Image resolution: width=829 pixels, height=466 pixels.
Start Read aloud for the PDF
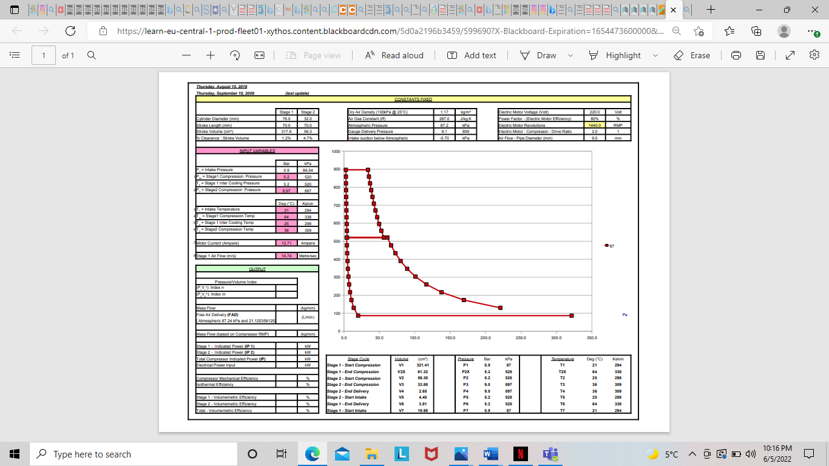coord(394,55)
